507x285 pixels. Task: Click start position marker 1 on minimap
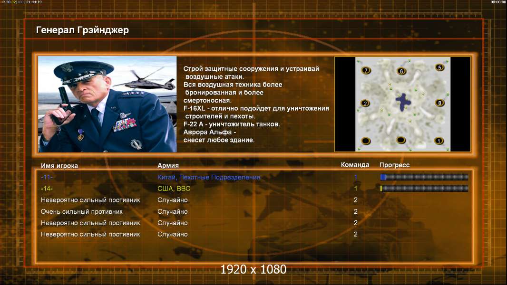439,141
